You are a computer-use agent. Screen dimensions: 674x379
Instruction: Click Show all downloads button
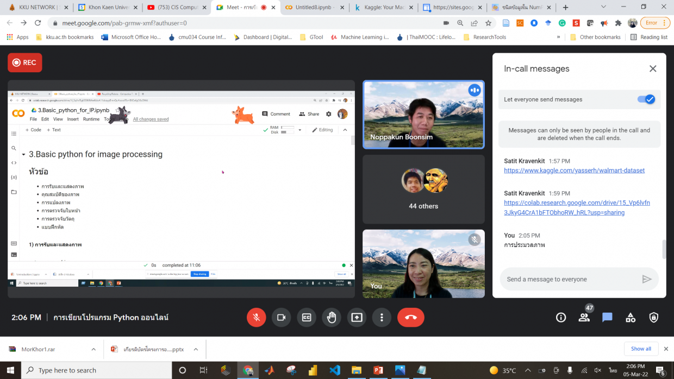(641, 349)
